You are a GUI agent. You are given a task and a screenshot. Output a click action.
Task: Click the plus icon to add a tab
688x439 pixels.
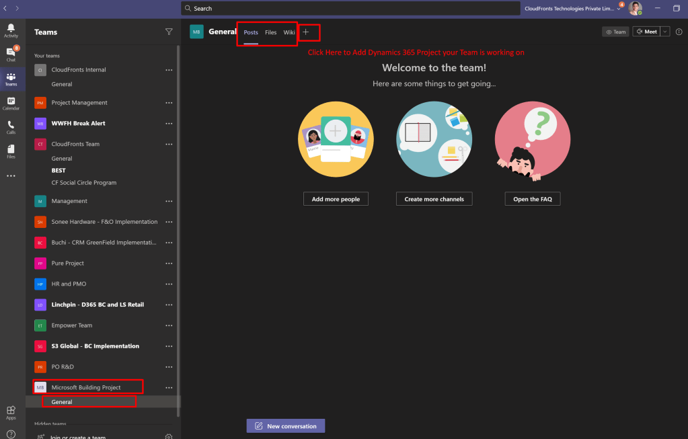tap(306, 32)
